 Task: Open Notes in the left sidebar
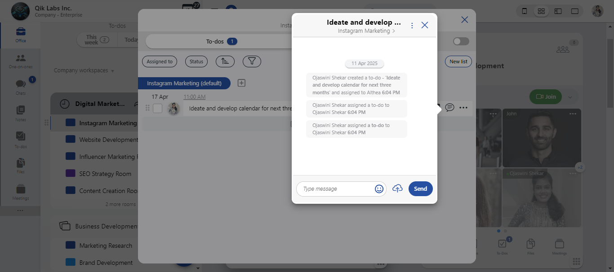20,113
